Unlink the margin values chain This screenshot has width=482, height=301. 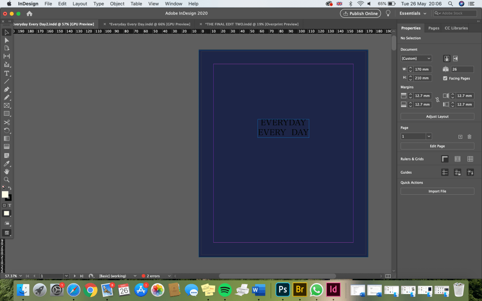click(x=437, y=100)
